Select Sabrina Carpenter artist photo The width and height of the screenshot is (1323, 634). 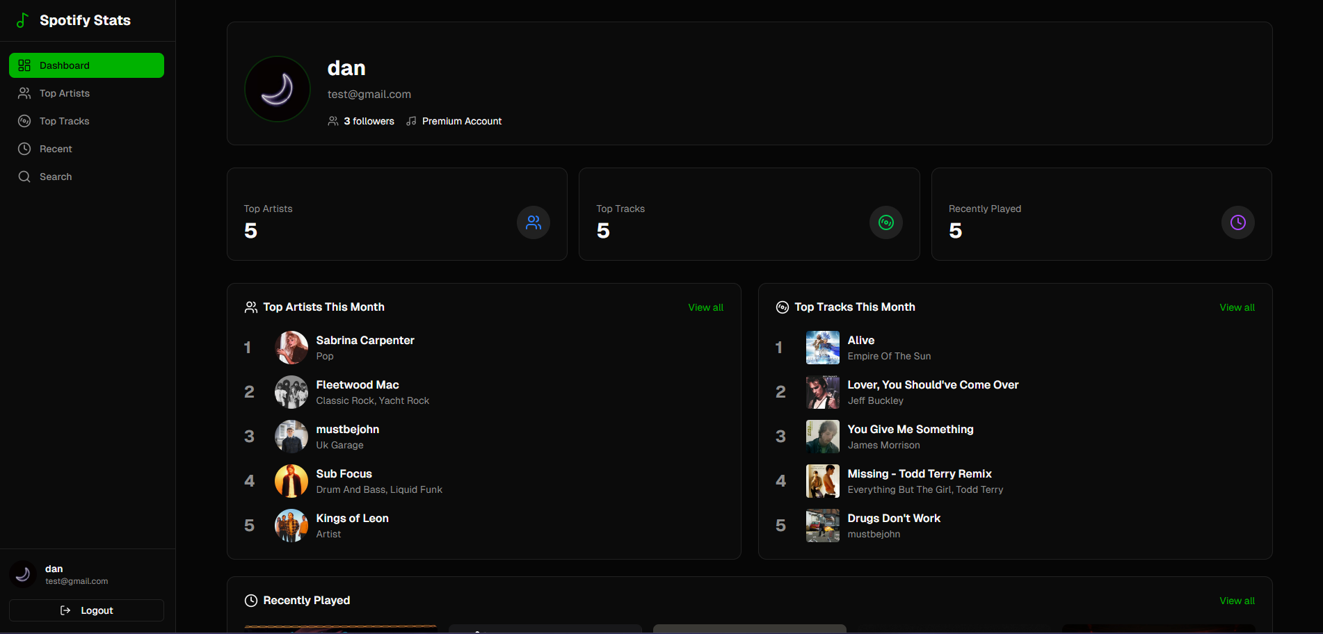click(291, 348)
